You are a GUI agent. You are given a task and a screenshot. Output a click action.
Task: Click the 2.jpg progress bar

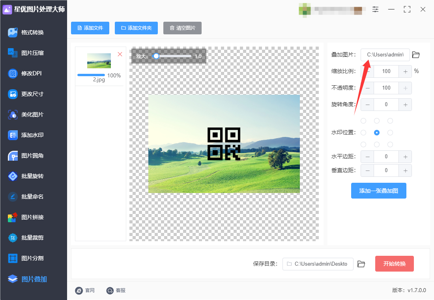pos(91,75)
